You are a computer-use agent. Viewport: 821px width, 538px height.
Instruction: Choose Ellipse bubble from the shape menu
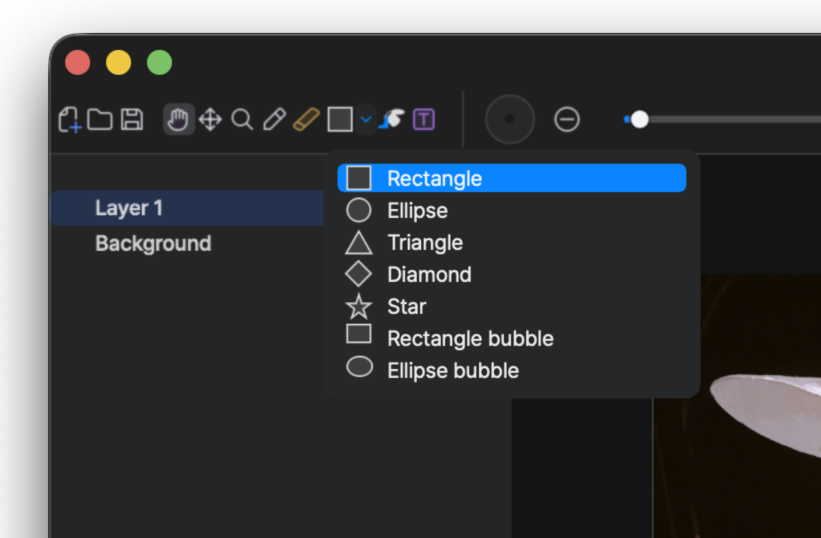[x=511, y=370]
